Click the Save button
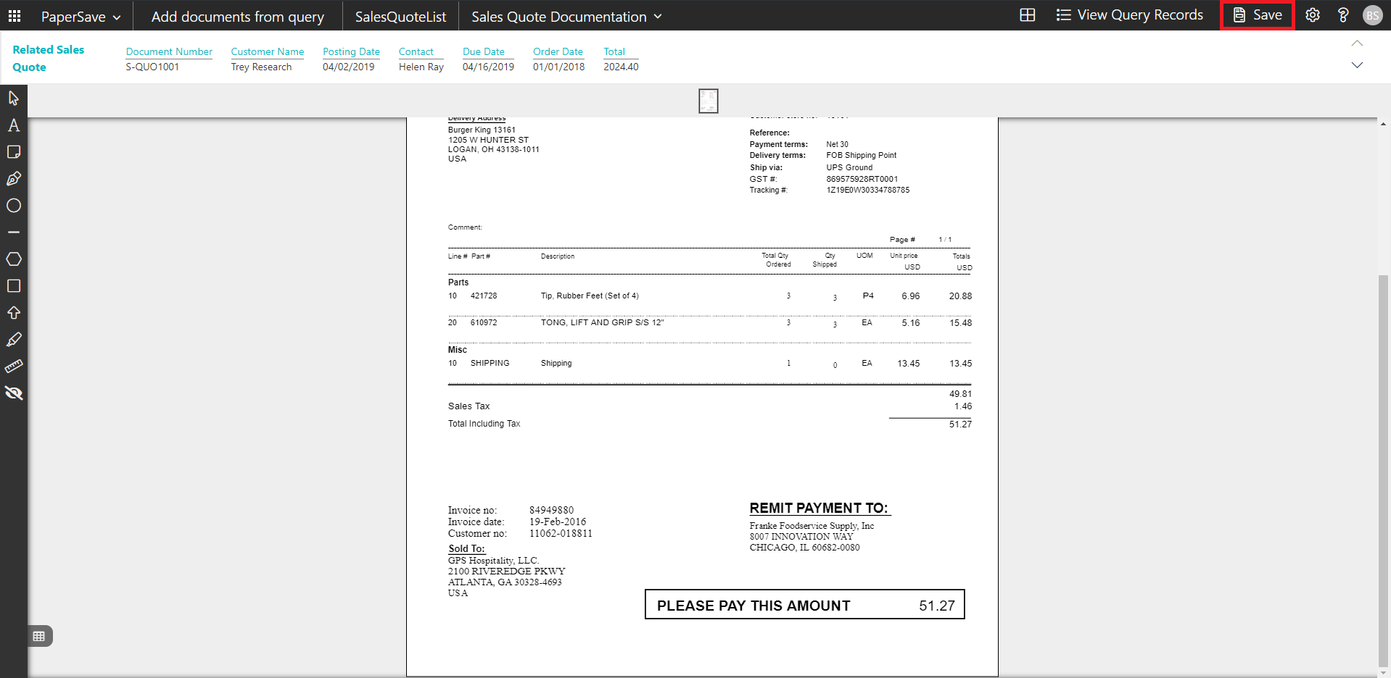Screen dimensions: 1391x678 click(x=1258, y=15)
